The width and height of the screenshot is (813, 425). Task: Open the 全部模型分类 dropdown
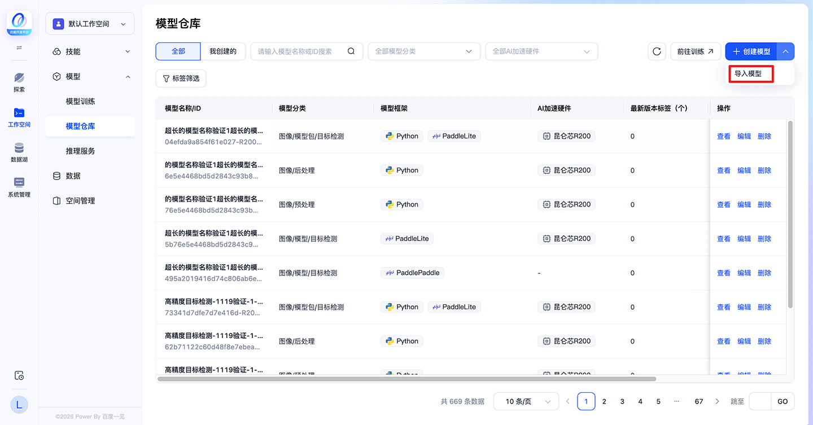(424, 51)
